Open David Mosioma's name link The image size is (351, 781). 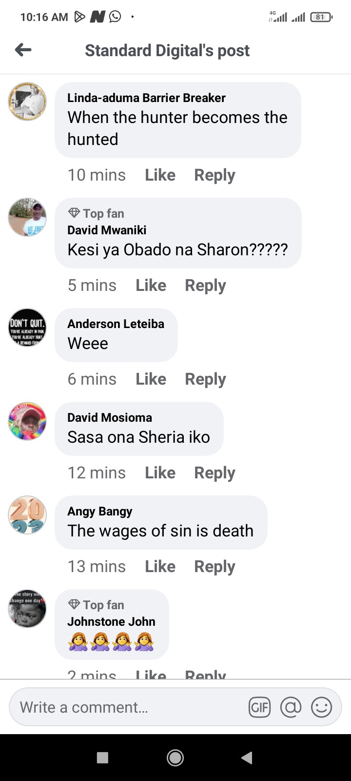110,417
